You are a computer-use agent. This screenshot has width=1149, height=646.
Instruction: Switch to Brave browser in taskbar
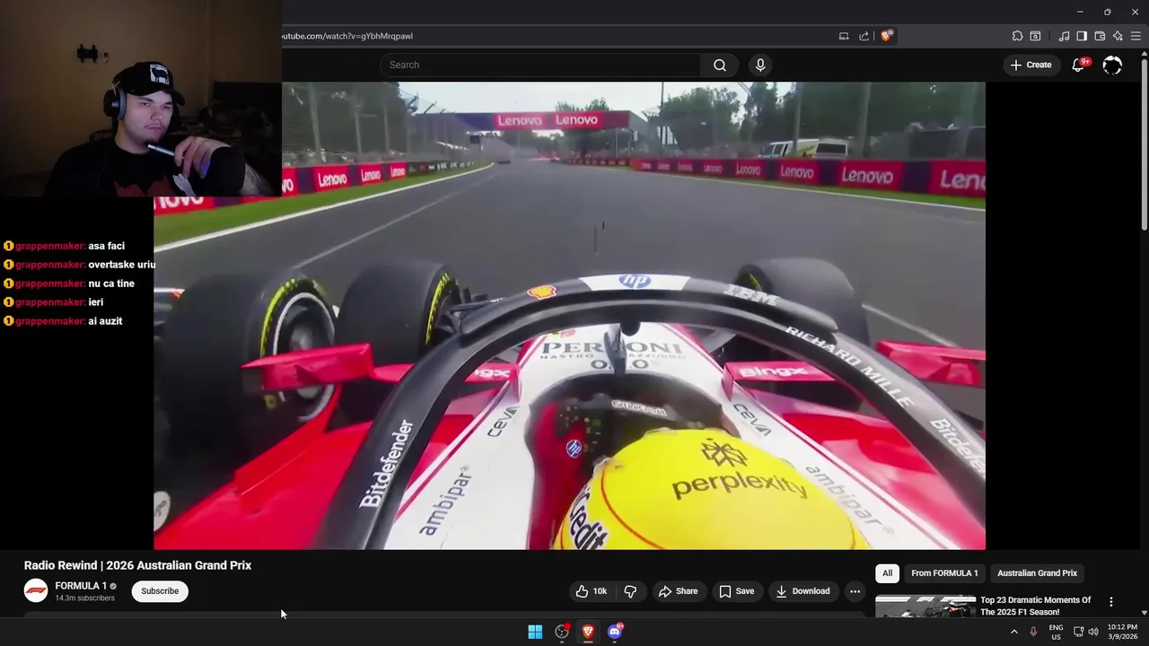pyautogui.click(x=588, y=632)
